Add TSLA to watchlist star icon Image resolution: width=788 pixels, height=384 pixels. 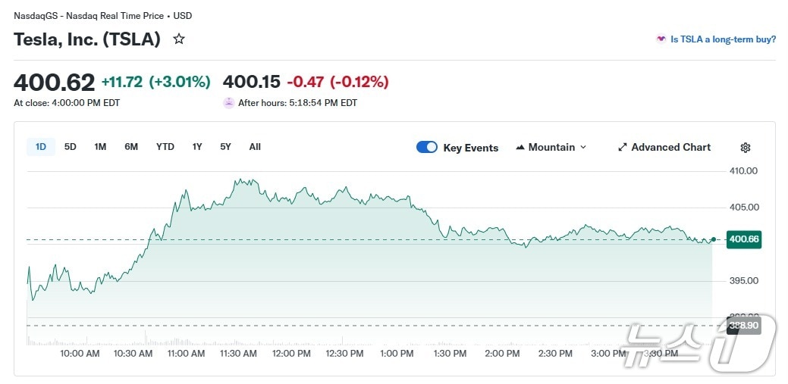[179, 39]
